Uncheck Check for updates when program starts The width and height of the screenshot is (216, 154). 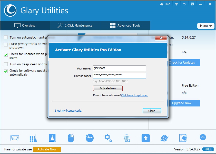(x=6, y=54)
